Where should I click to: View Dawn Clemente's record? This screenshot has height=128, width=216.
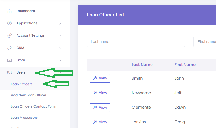coord(100,107)
